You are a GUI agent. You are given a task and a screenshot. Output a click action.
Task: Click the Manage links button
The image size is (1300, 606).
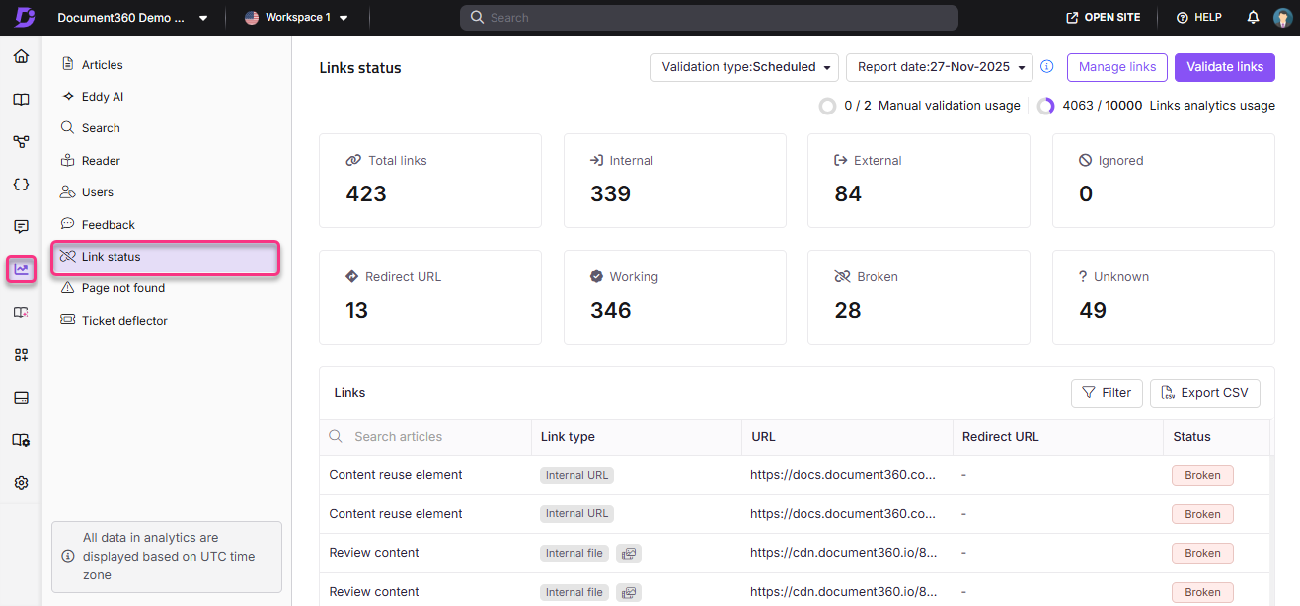1116,67
